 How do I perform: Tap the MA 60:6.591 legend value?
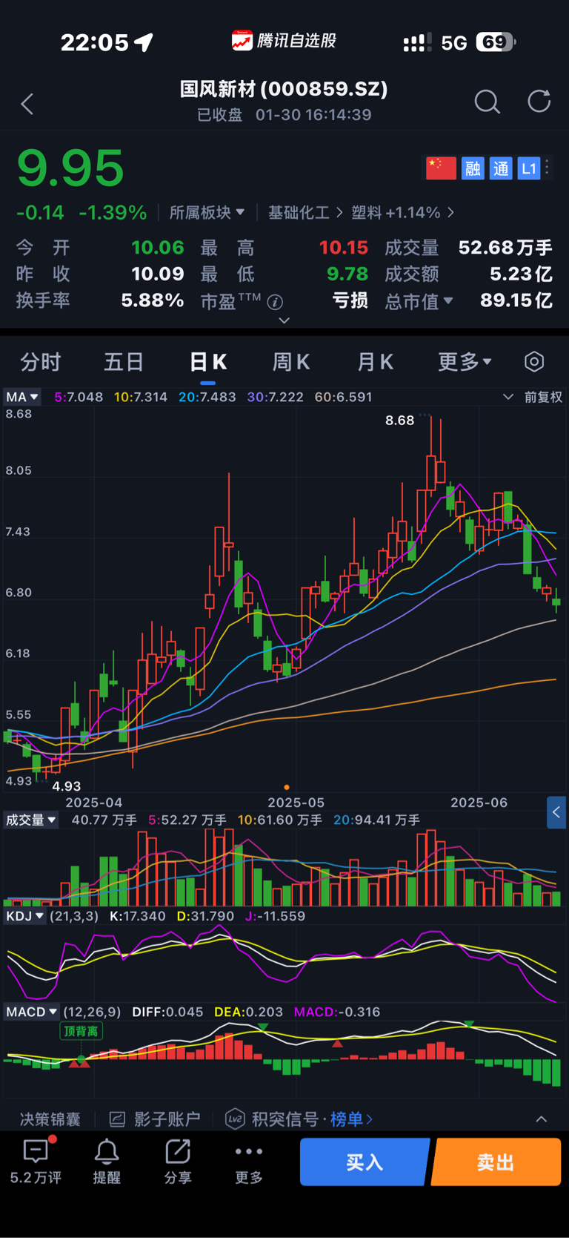(343, 397)
